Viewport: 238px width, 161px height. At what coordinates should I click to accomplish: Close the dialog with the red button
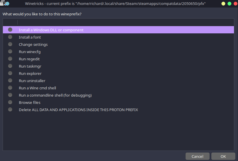(236, 3)
